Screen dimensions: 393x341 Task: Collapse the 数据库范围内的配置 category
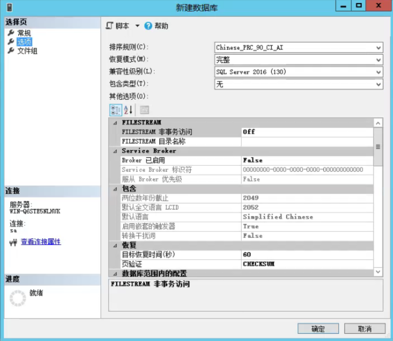coord(115,274)
